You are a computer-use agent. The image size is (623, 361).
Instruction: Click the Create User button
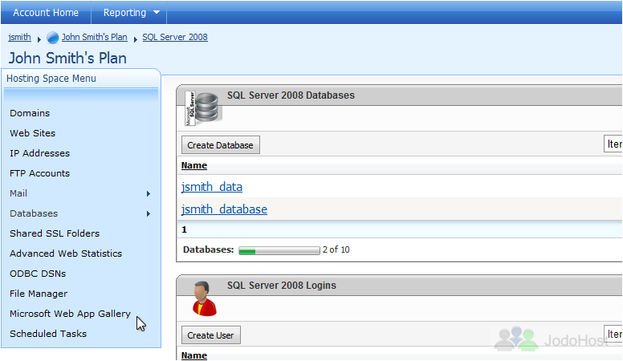(x=210, y=335)
